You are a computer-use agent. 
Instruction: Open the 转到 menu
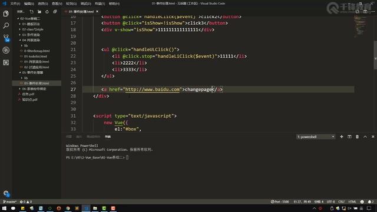(x=71, y=4)
